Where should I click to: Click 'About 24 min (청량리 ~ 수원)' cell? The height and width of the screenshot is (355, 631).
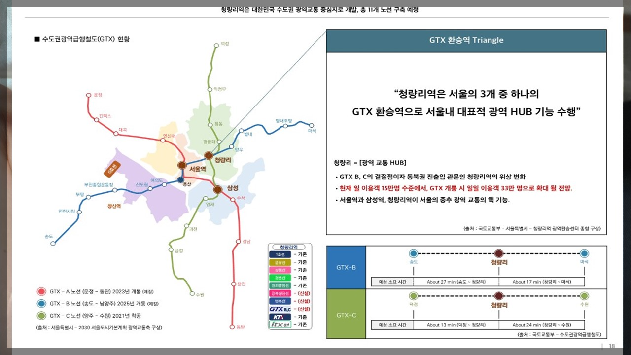click(541, 325)
